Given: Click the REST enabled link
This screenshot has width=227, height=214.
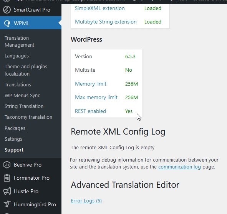Looking at the screenshot, I should coord(91,111).
